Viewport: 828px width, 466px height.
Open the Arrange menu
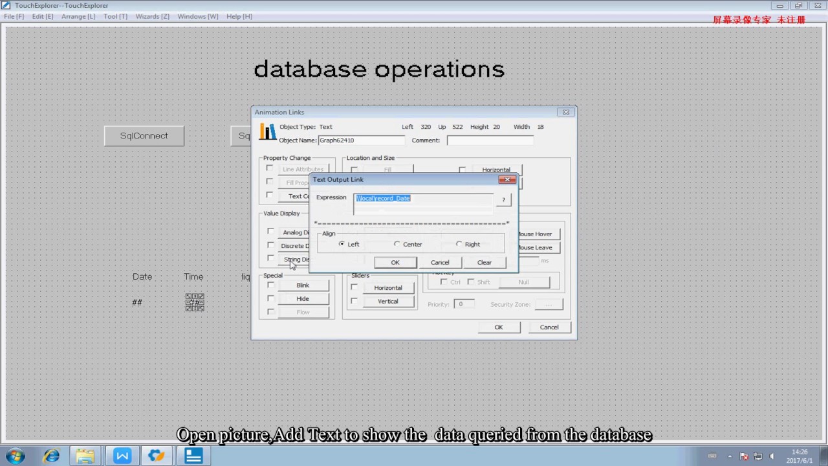tap(78, 16)
